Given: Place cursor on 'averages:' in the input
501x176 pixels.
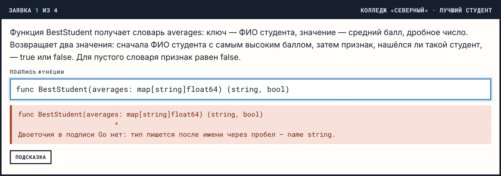Looking at the screenshot, I should [x=112, y=89].
